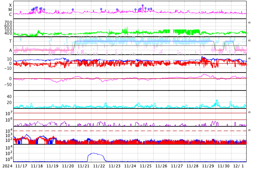Click the 600 solar wind speed label
253x169 pixels.
tap(8, 26)
